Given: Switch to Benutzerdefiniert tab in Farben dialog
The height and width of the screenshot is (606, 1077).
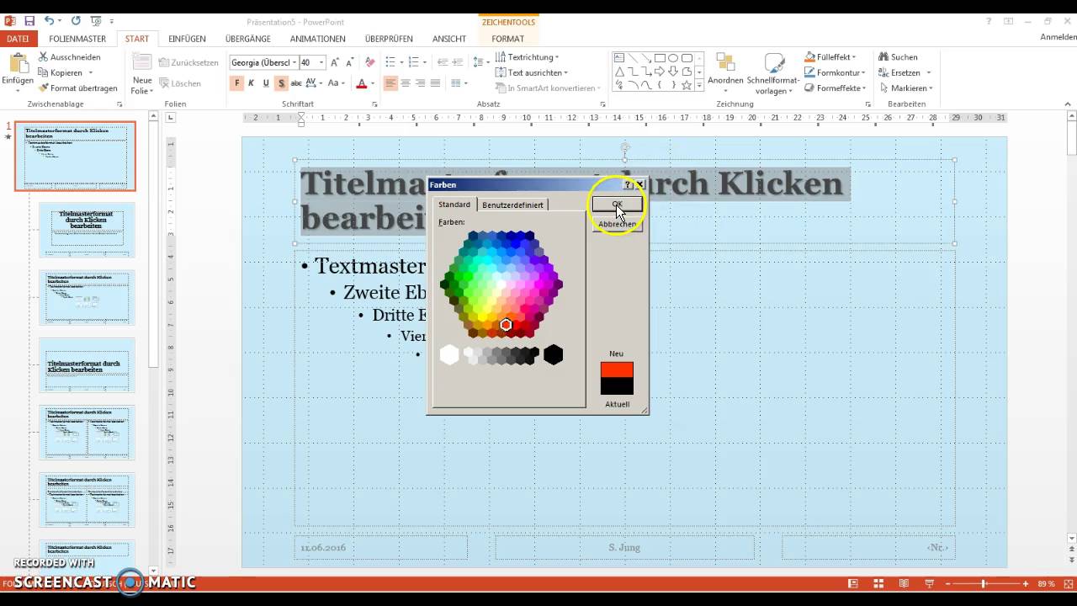Looking at the screenshot, I should (512, 205).
